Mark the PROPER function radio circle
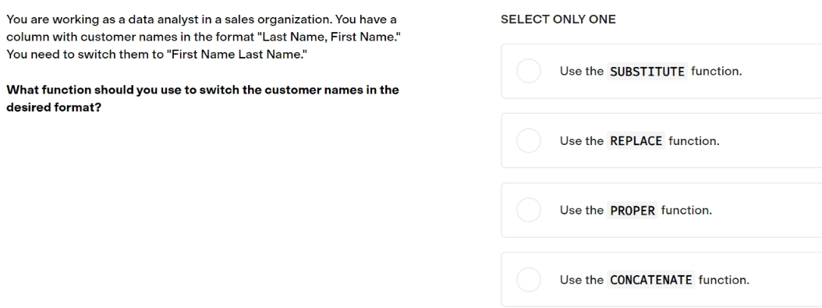 529,210
